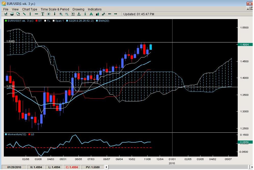Click the blue S2 legend color square

click(x=67, y=21)
